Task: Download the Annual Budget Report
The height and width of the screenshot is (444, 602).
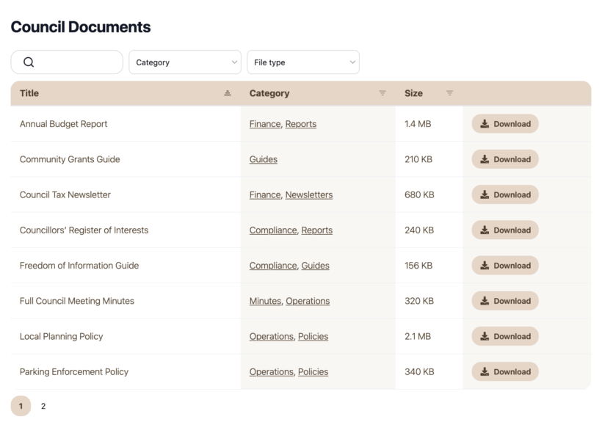Action: (x=505, y=123)
